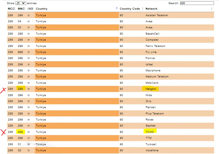Click MCC 286 in Asistan Telekom row
This screenshot has height=154, width=219.
[x=10, y=15]
